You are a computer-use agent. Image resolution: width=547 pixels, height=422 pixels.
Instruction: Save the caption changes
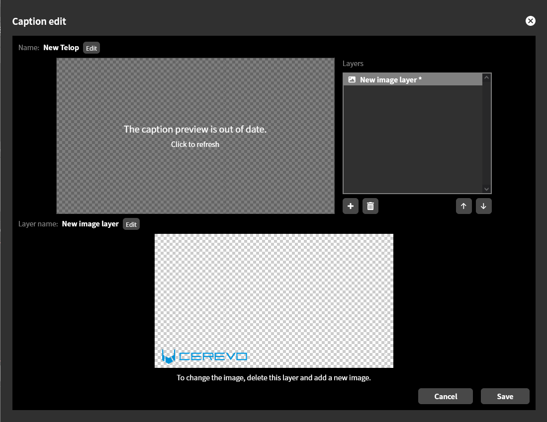(505, 396)
